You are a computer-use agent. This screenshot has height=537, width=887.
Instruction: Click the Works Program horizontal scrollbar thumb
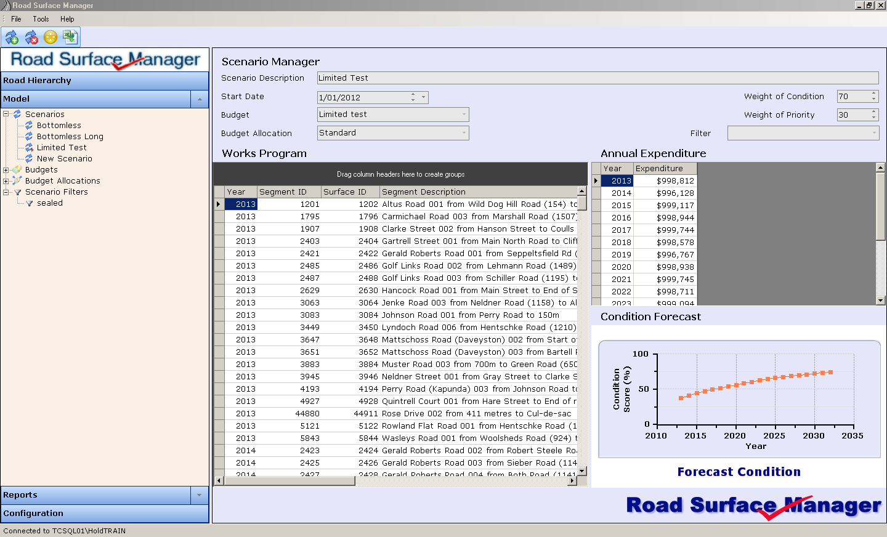[290, 481]
